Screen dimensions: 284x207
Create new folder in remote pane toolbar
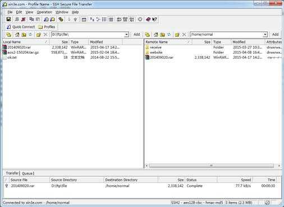(177, 35)
